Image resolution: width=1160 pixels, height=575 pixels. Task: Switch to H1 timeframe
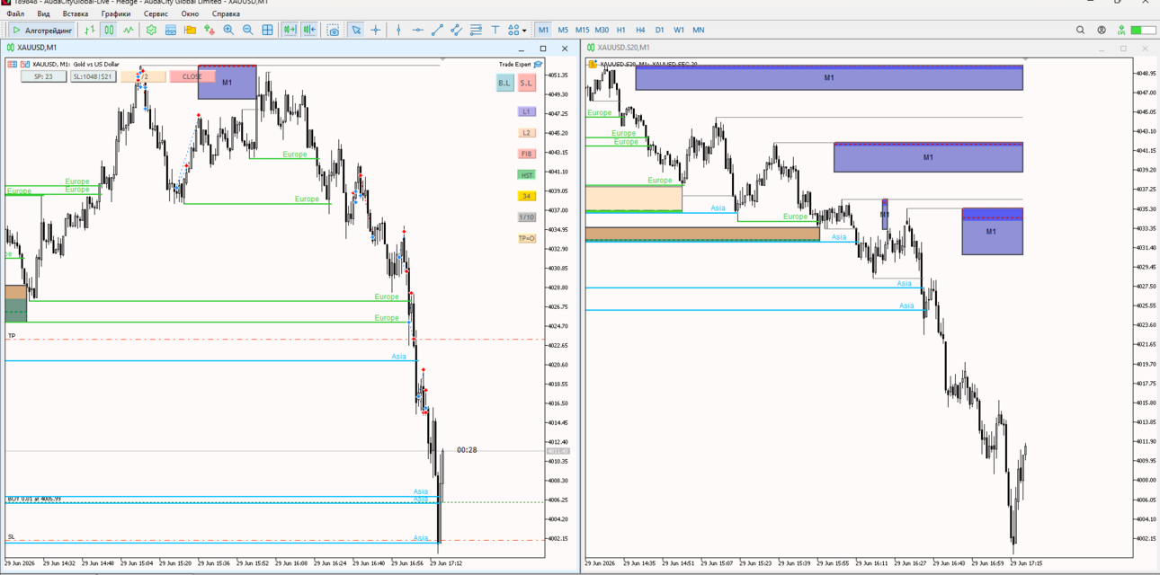point(621,30)
